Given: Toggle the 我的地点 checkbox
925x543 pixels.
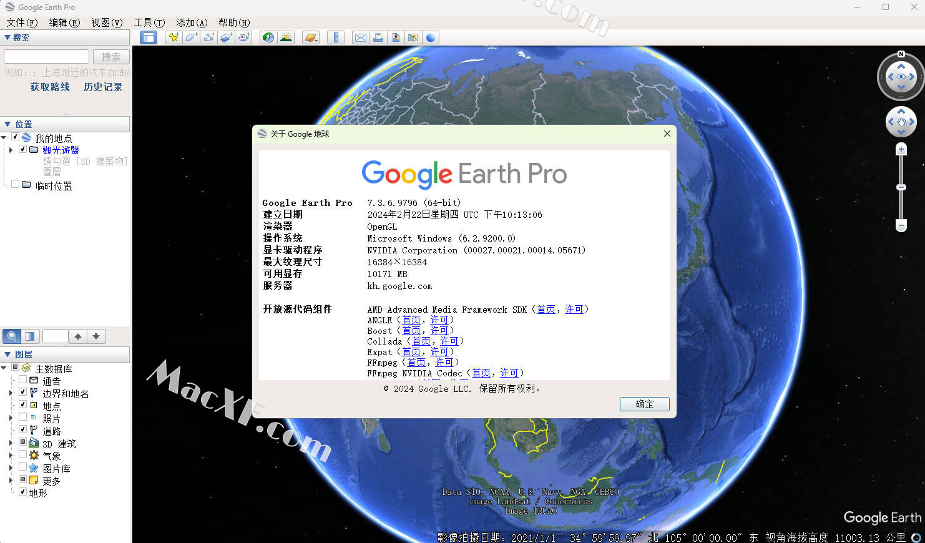Looking at the screenshot, I should click(15, 137).
